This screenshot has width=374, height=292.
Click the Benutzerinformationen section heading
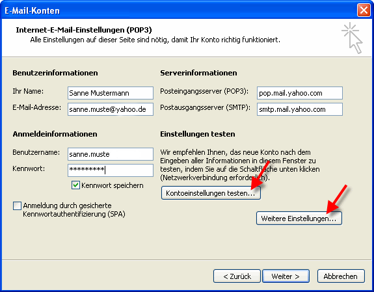[x=55, y=73]
